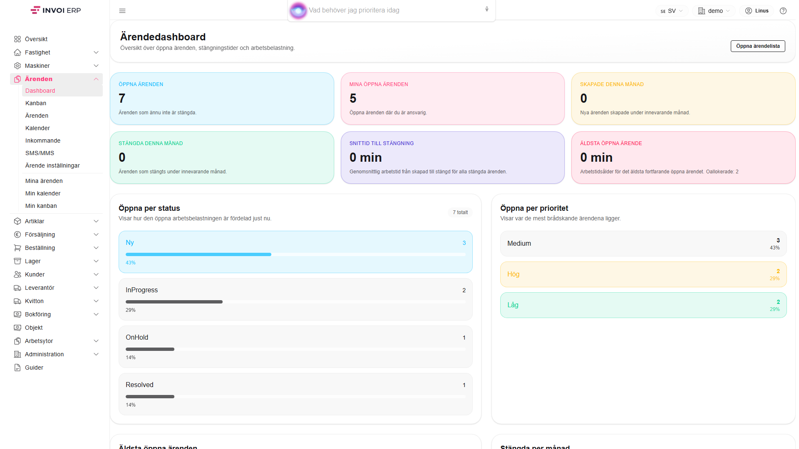Collapse the Ärenden menu chevron
Screen dimensions: 799x449
click(96, 79)
